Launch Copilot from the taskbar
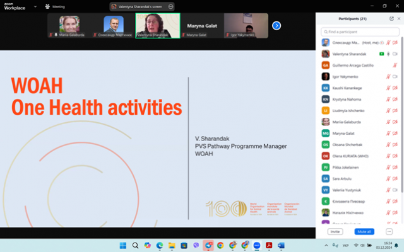The image size is (404, 252). click(x=147, y=246)
